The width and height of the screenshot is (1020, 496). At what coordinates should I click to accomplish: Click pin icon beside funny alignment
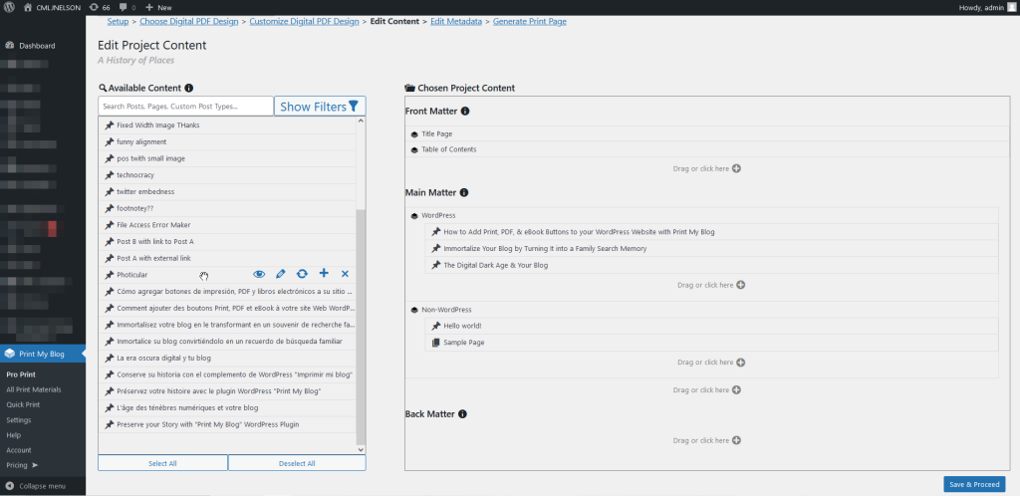pyautogui.click(x=110, y=141)
